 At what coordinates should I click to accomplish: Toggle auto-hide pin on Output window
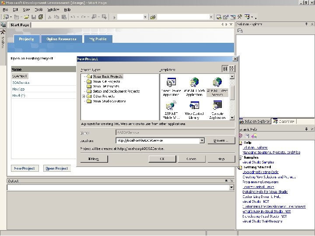226,180
